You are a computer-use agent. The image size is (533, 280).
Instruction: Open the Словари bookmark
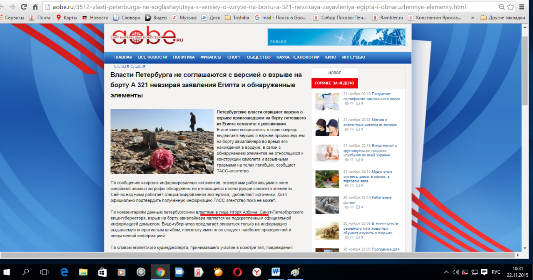tap(127, 17)
